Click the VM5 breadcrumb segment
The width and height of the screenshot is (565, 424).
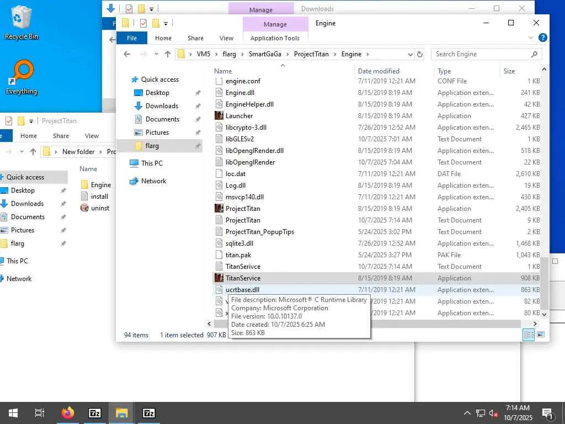pyautogui.click(x=203, y=54)
